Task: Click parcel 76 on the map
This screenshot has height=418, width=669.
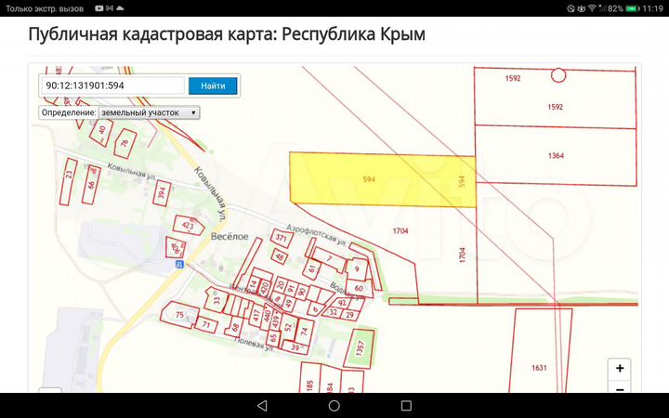Action: coord(125,143)
